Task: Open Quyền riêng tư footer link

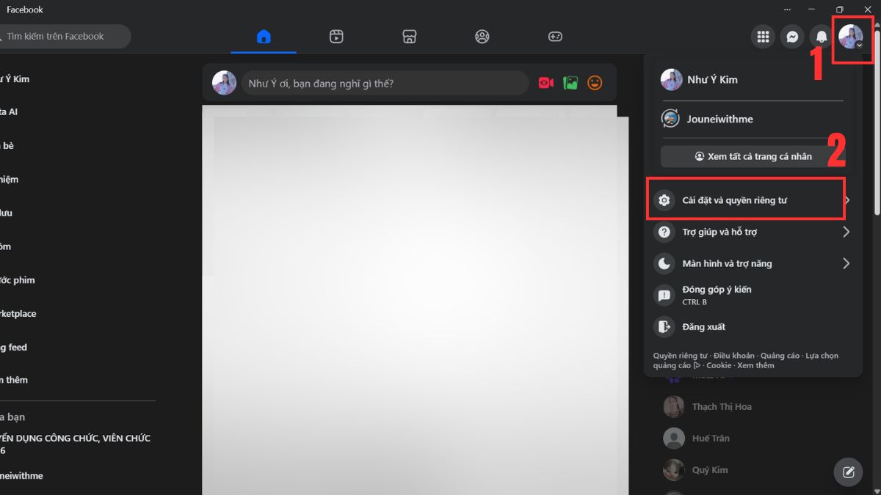Action: [x=680, y=356]
